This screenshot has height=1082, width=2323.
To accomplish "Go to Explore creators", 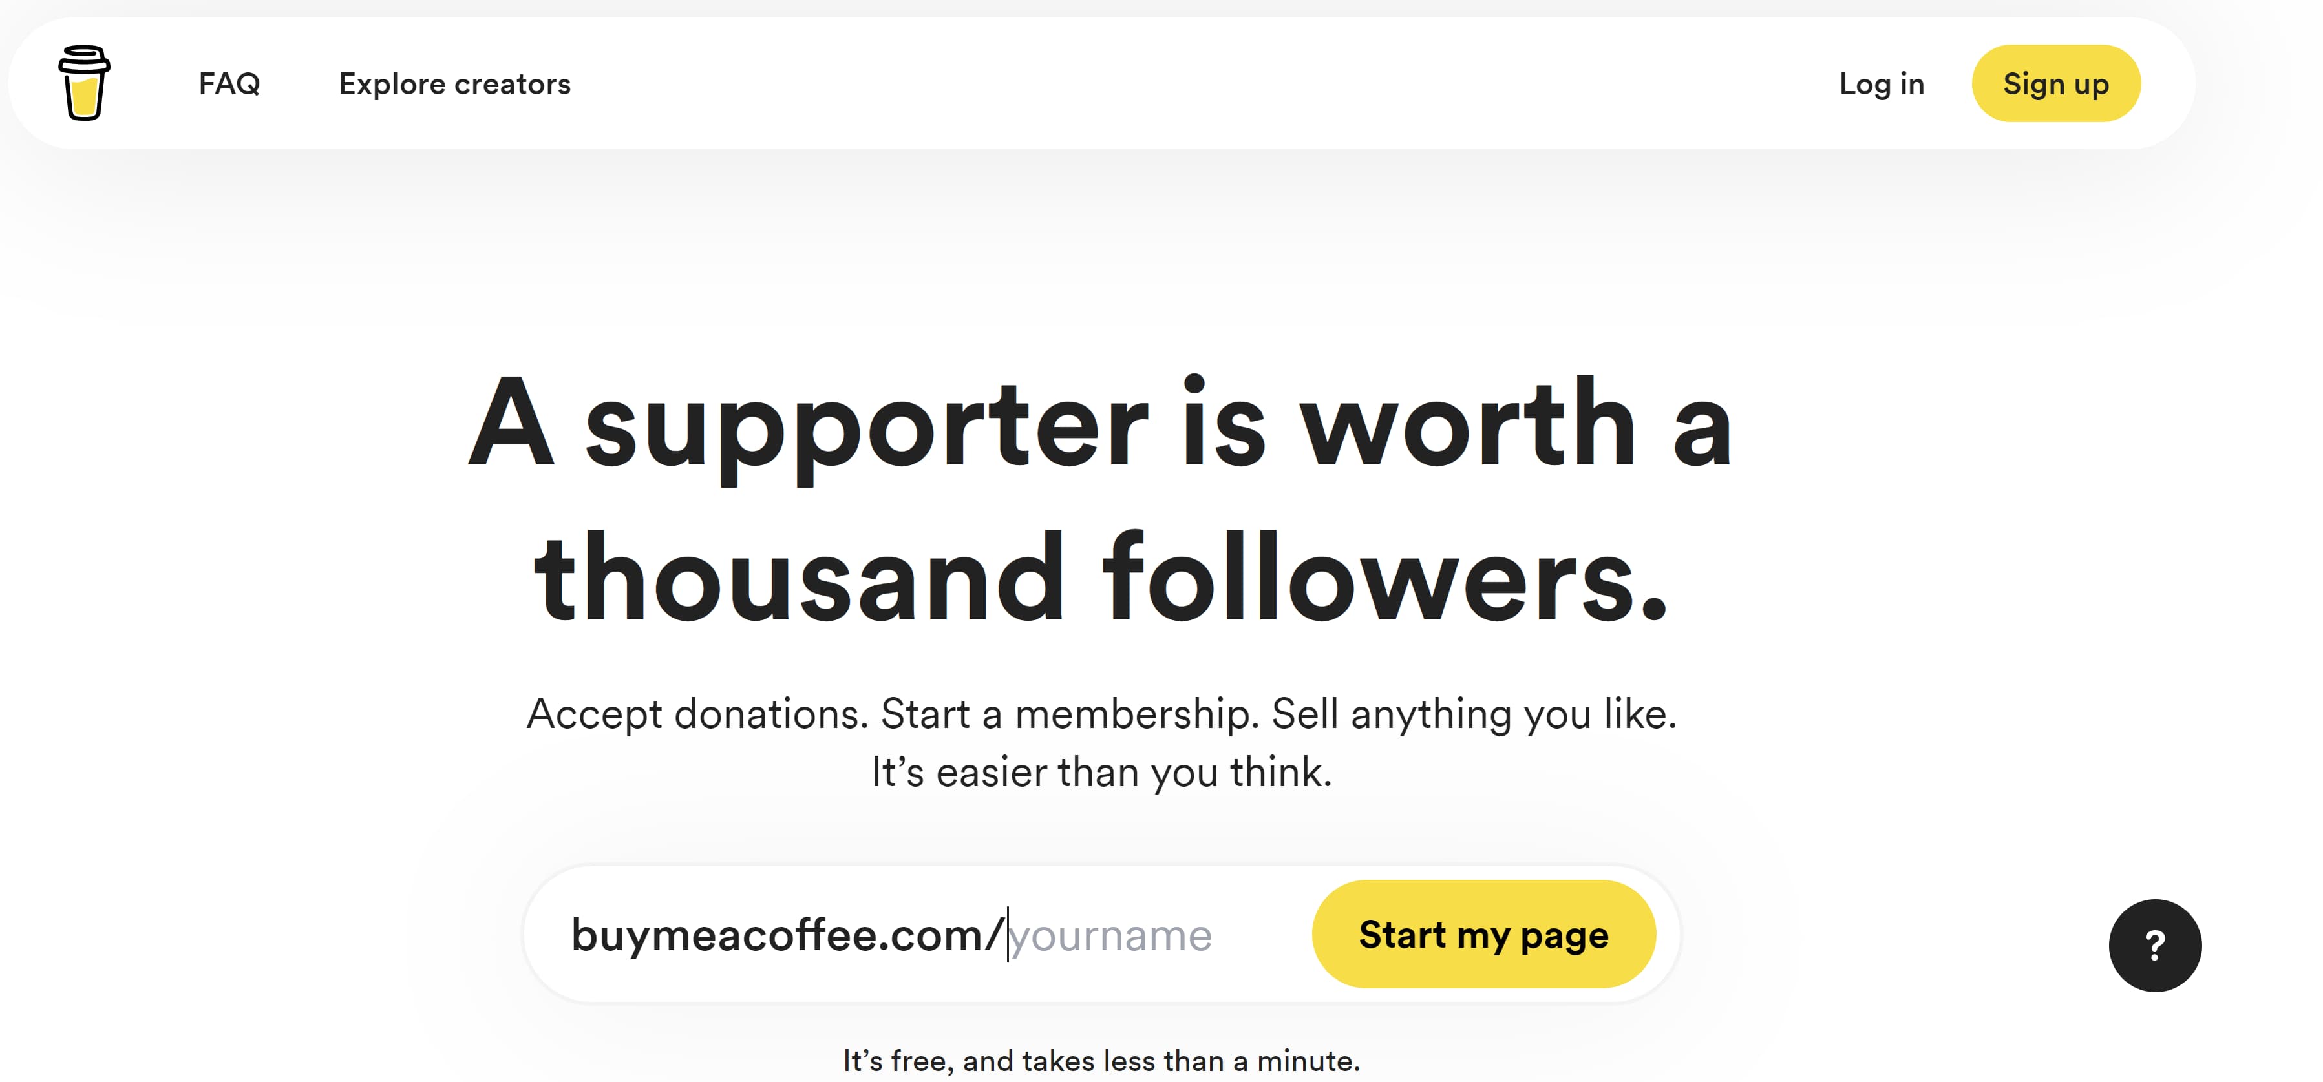I will [x=454, y=84].
